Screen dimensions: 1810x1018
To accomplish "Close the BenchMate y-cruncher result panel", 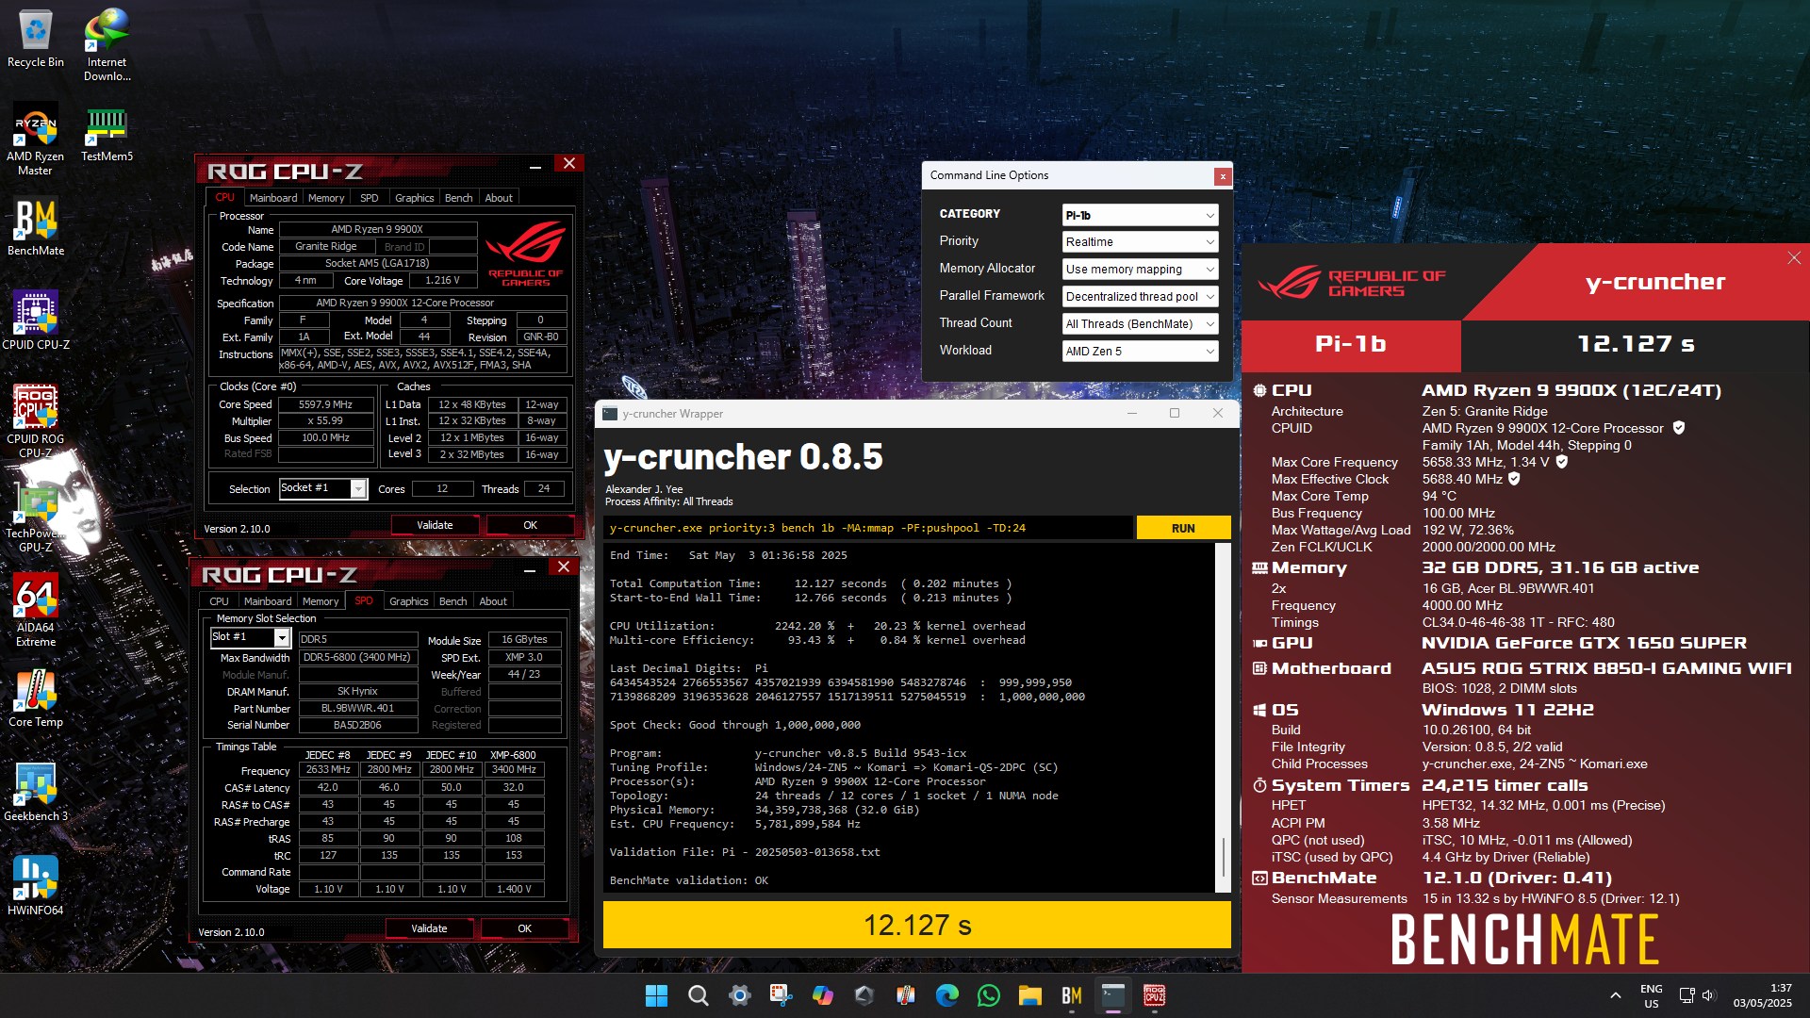I will (x=1793, y=258).
